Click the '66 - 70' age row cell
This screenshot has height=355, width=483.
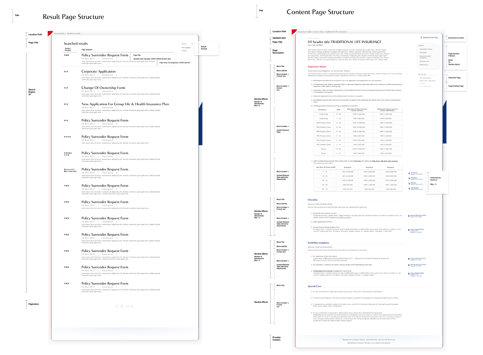tap(325, 189)
